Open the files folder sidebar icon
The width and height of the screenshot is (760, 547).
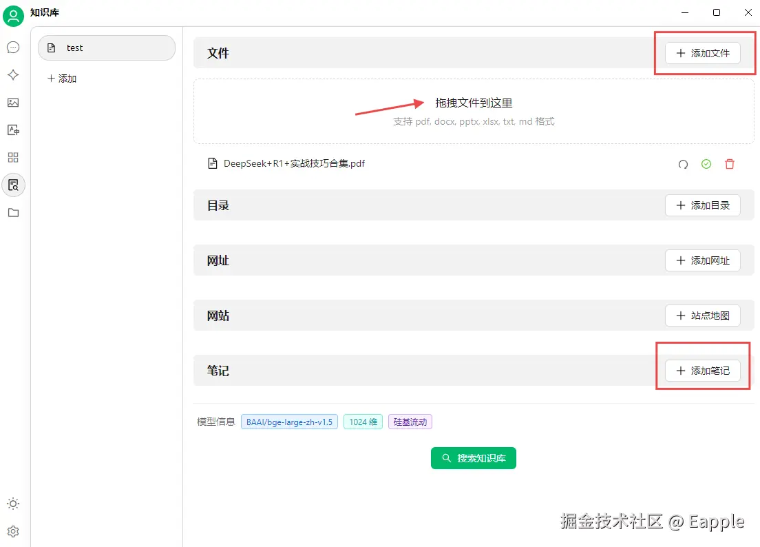[x=13, y=212]
